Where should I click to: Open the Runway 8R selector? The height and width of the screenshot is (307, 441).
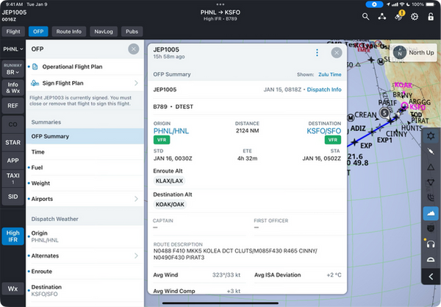coord(13,69)
